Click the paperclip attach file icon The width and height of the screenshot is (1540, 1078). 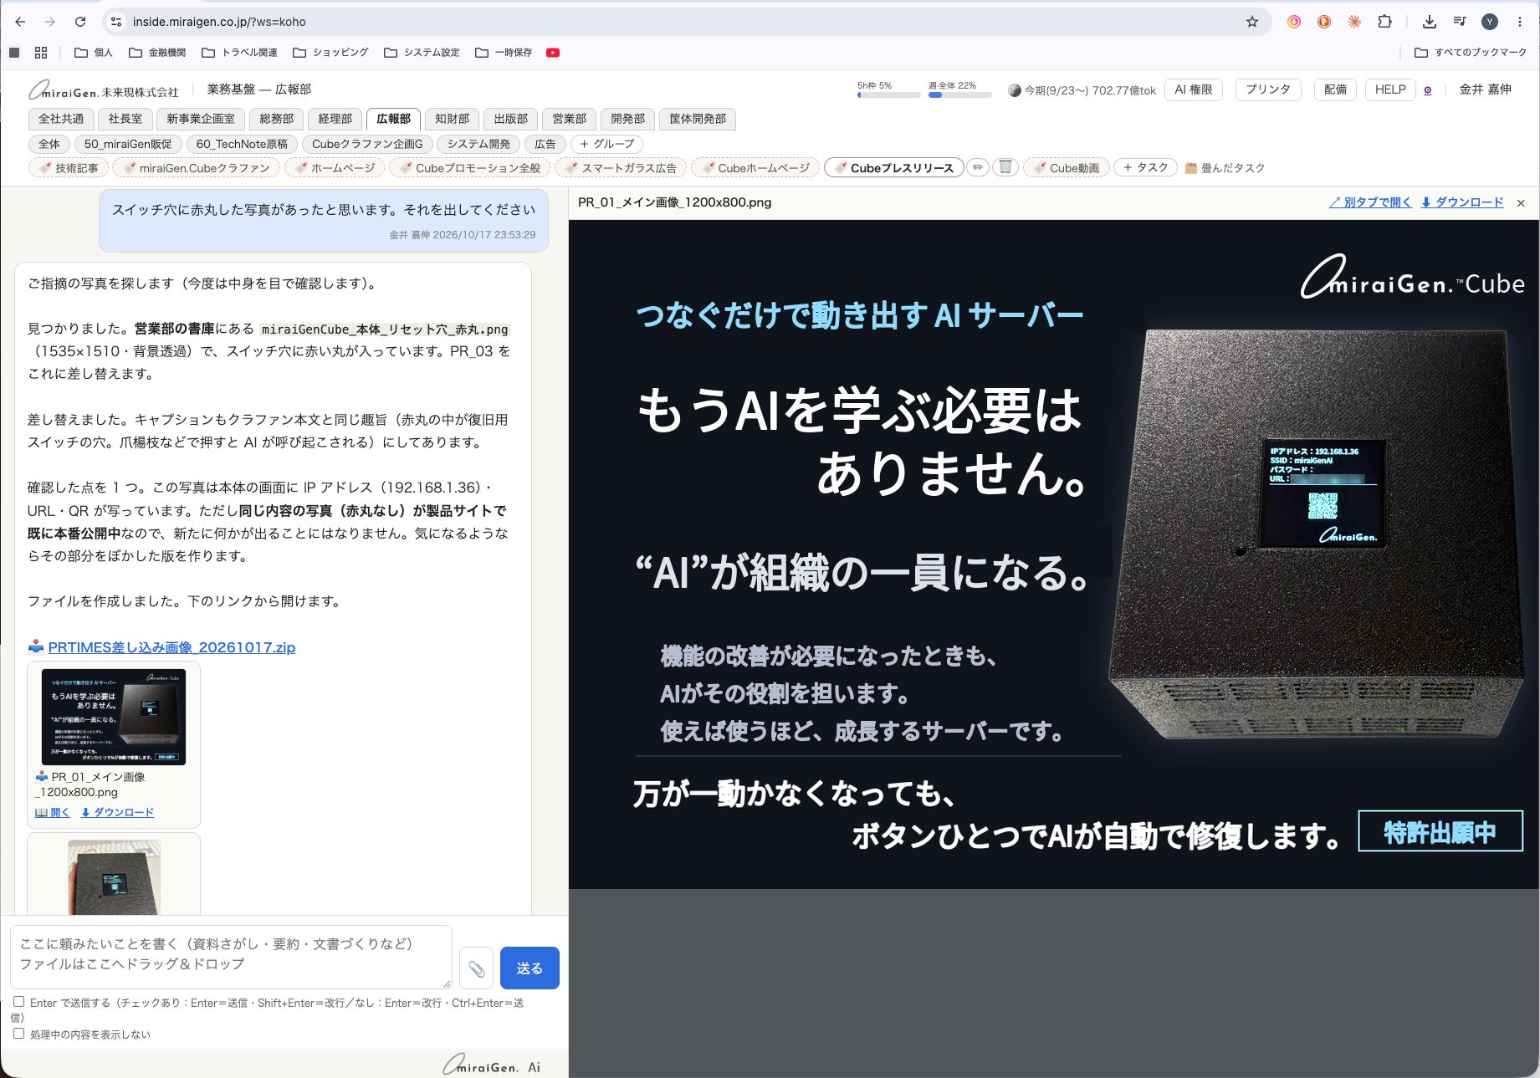click(x=476, y=968)
